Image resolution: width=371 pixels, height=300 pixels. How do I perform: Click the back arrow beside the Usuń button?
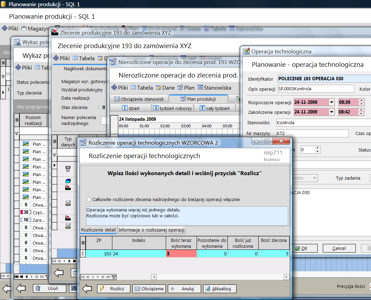[21, 288]
